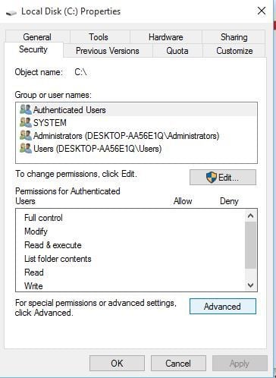
Task: Open the Customize tab
Action: [234, 51]
